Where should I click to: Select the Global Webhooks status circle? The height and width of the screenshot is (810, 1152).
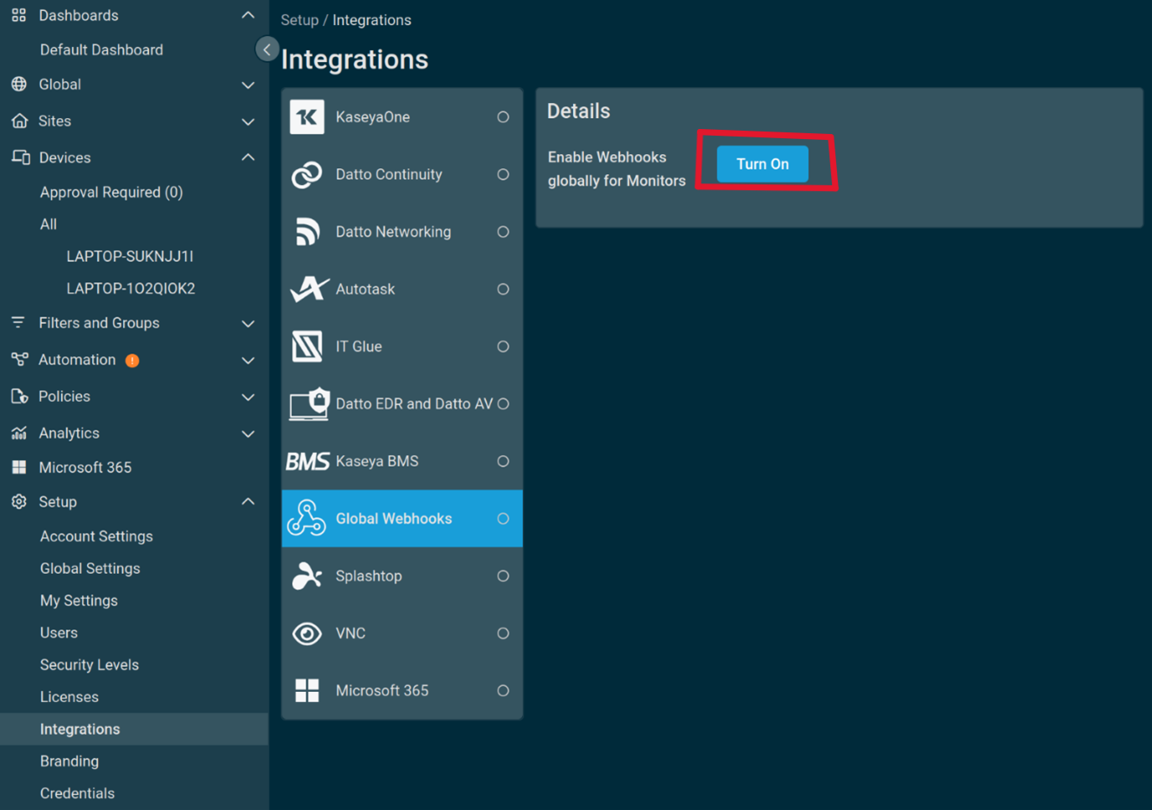(503, 519)
